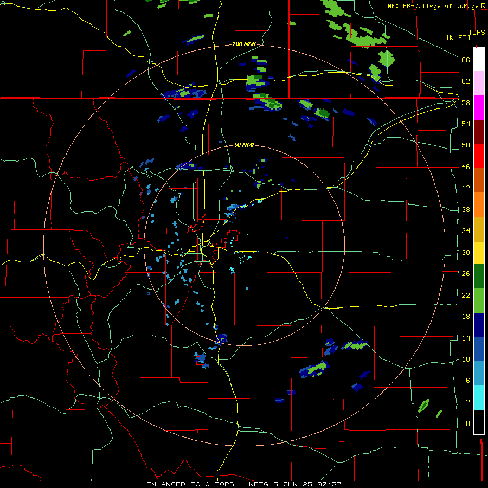488x488 pixels.
Task: Click the 58 legend value
Action: (466, 102)
